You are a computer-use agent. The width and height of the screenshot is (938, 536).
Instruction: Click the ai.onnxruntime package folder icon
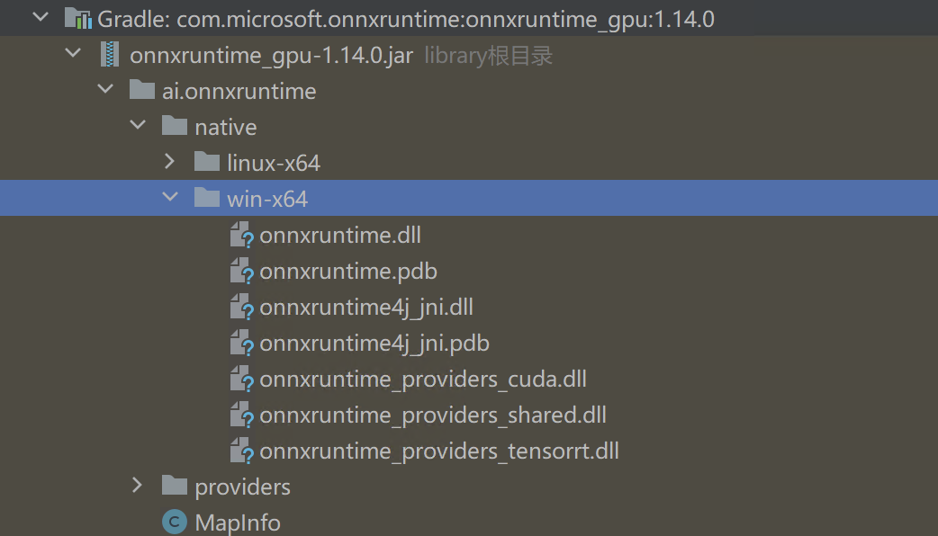(x=142, y=90)
